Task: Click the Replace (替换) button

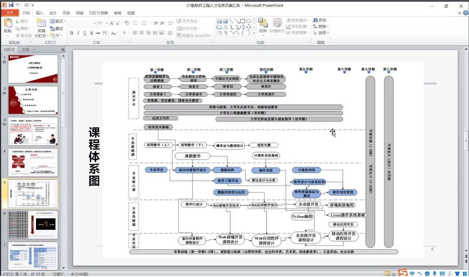Action: click(x=320, y=27)
